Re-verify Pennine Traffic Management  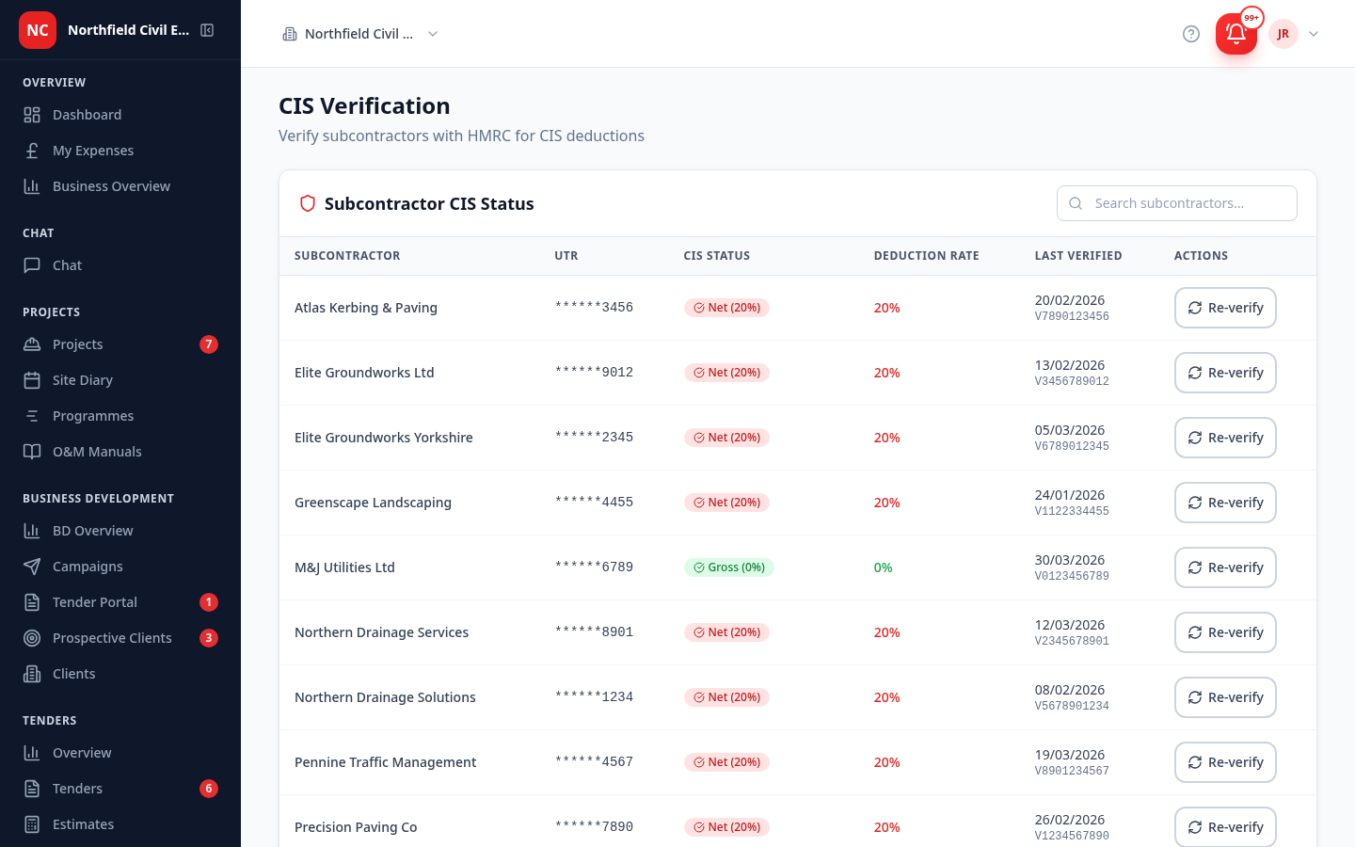(x=1225, y=762)
